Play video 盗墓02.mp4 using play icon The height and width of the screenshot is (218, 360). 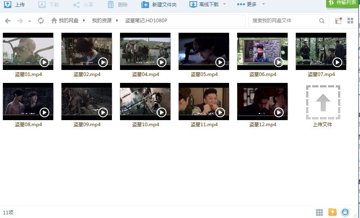point(103,62)
